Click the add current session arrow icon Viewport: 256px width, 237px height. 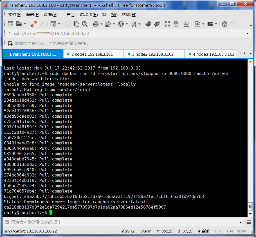[x=10, y=43]
